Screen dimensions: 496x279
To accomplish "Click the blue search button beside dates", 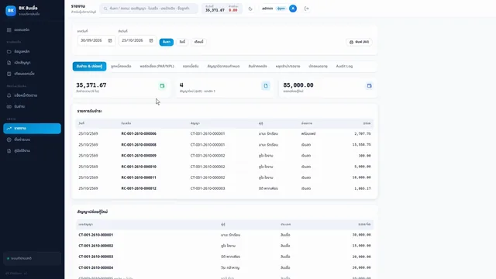I will pyautogui.click(x=167, y=42).
